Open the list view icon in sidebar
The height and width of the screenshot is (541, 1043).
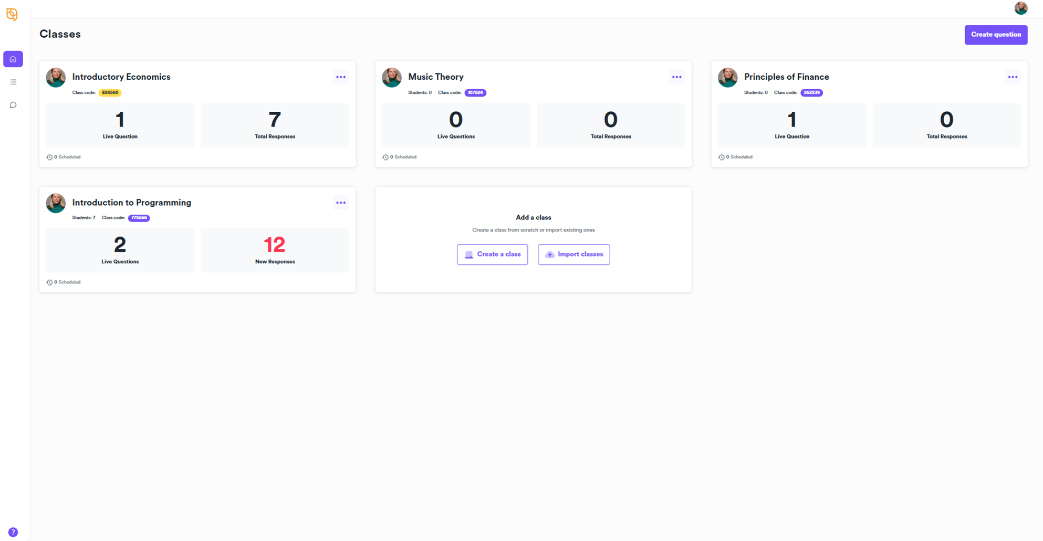click(x=13, y=82)
